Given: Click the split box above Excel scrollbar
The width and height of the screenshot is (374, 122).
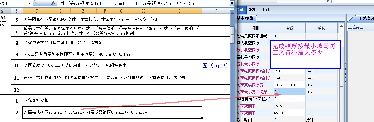Looking at the screenshot, I should (x=232, y=9).
